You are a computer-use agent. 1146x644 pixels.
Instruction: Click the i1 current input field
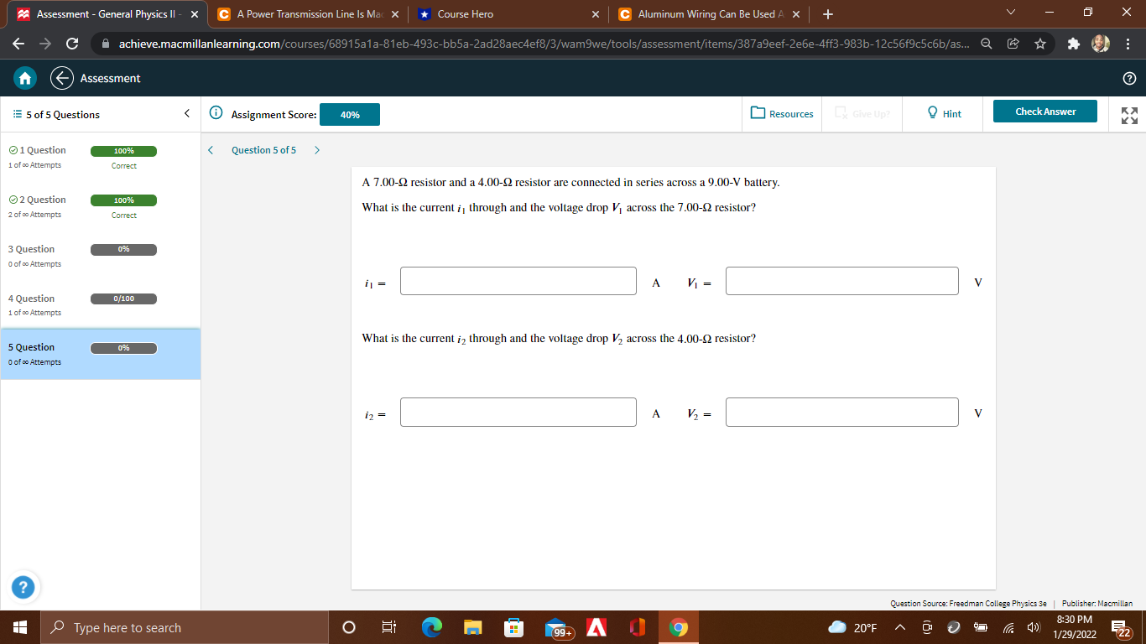[518, 281]
